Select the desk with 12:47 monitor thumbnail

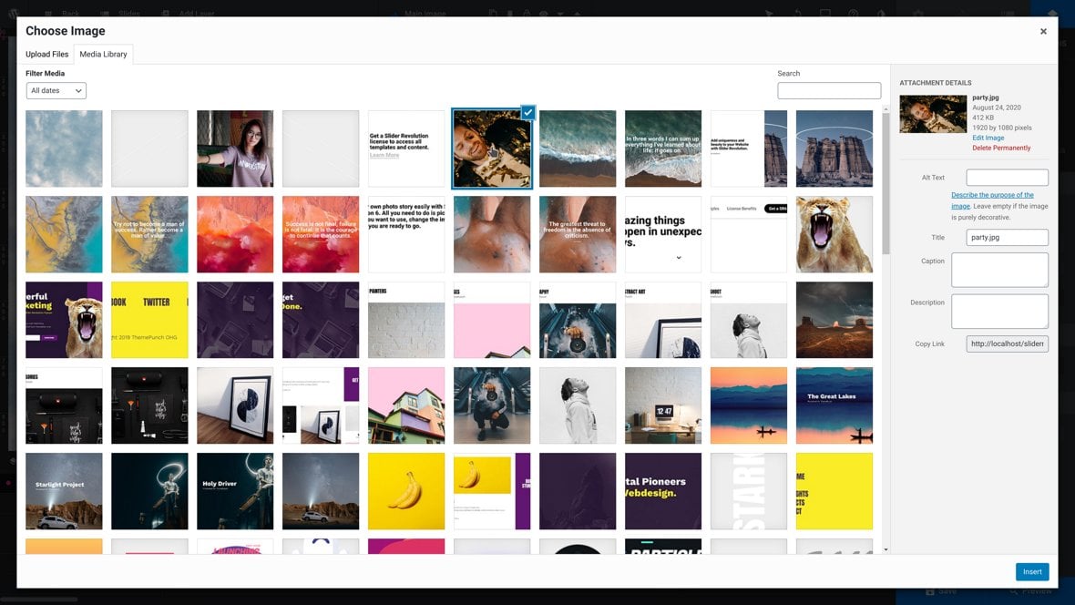coord(663,405)
